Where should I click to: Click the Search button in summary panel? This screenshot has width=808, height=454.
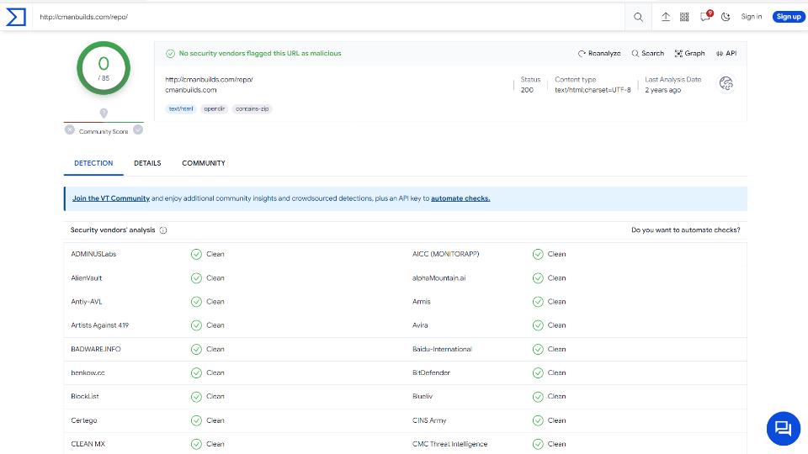[648, 53]
